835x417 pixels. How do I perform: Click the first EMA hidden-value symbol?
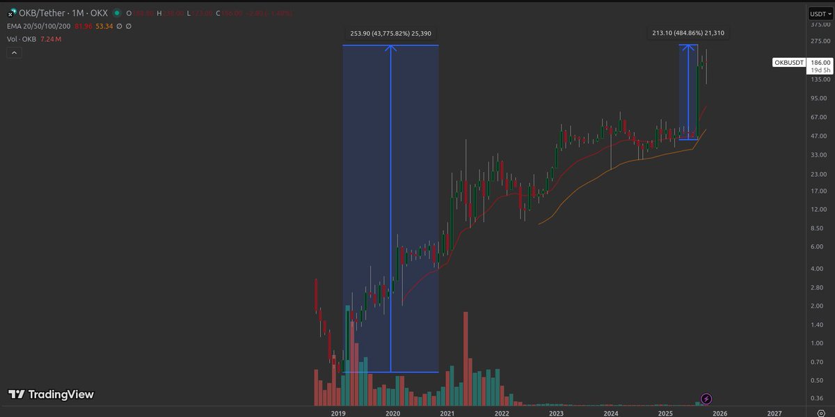[x=119, y=26]
